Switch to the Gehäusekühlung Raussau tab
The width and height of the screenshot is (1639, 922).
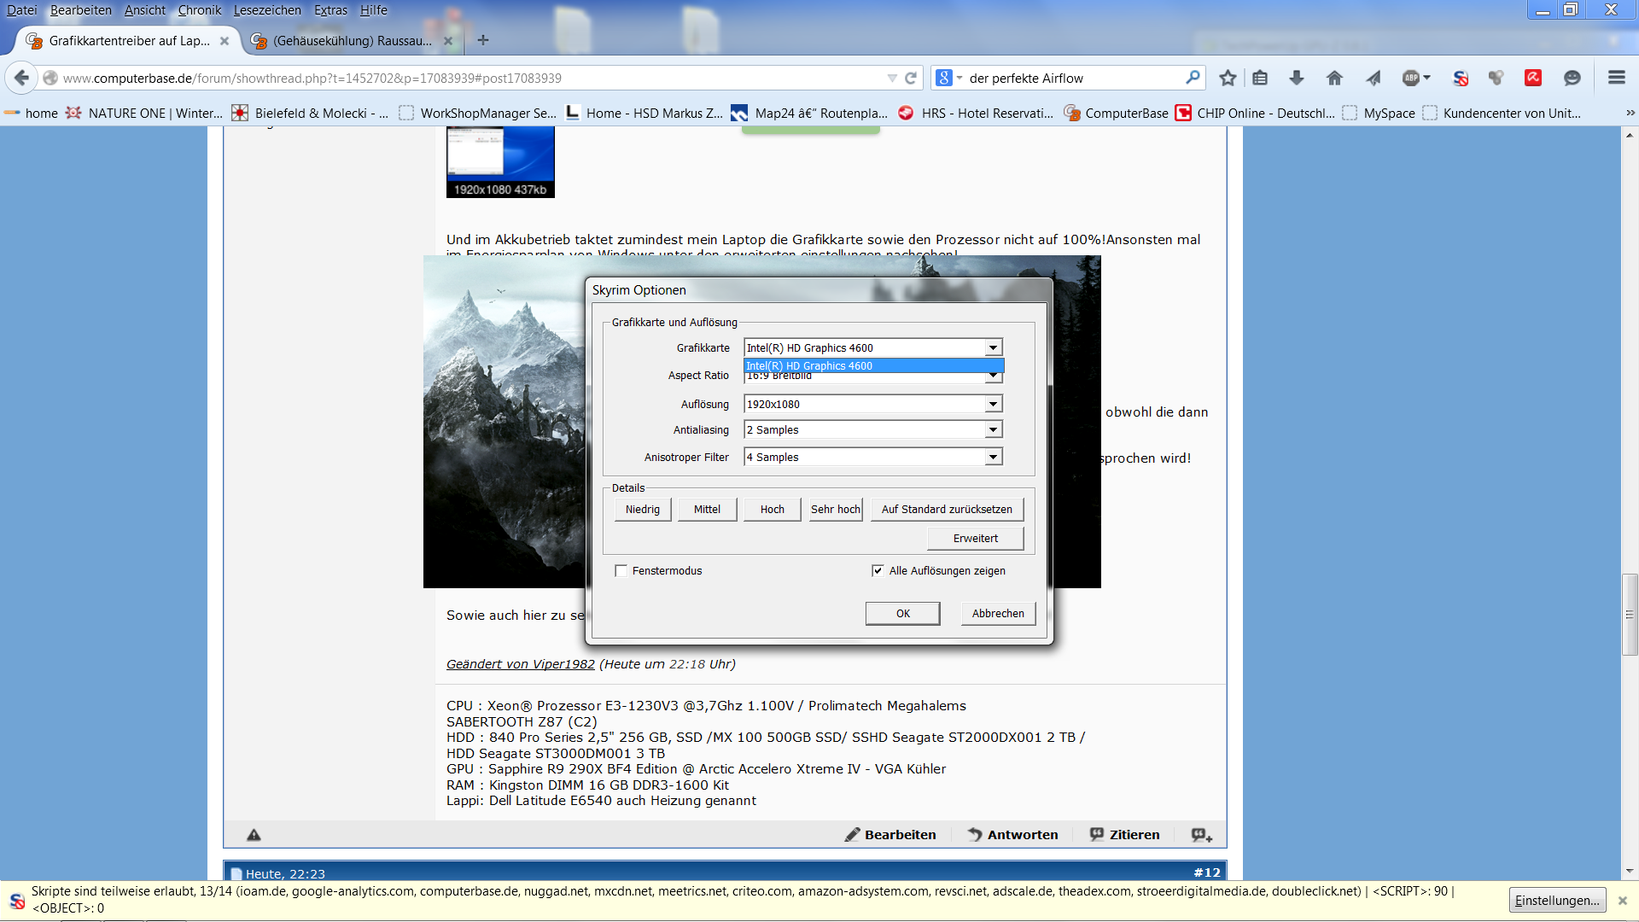352,40
